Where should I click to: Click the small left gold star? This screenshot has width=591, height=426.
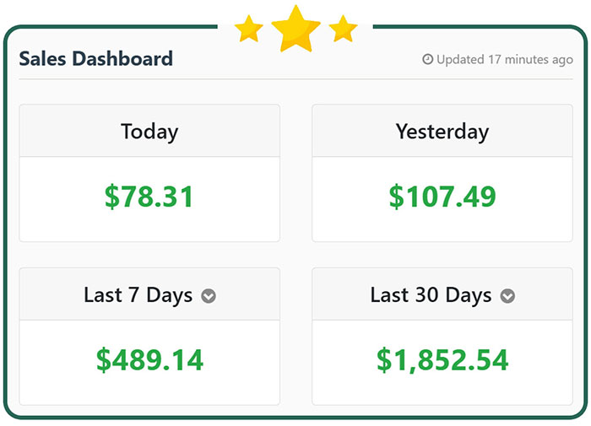coord(249,29)
